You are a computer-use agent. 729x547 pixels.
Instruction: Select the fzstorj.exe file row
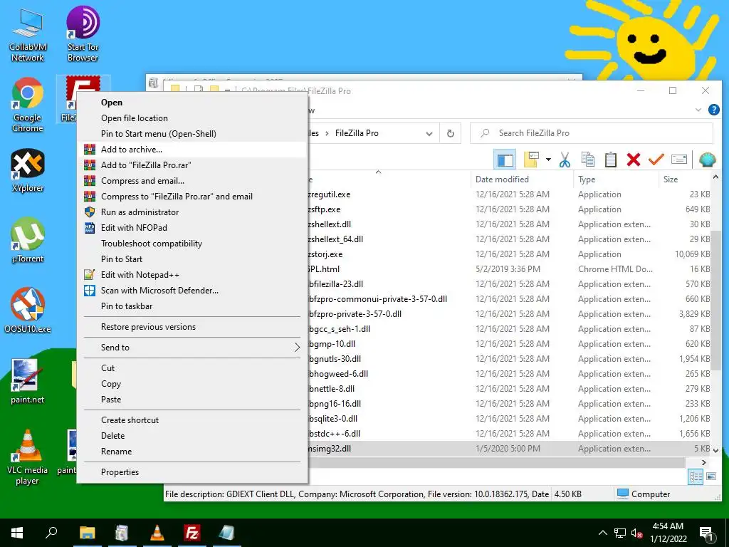[x=509, y=254]
